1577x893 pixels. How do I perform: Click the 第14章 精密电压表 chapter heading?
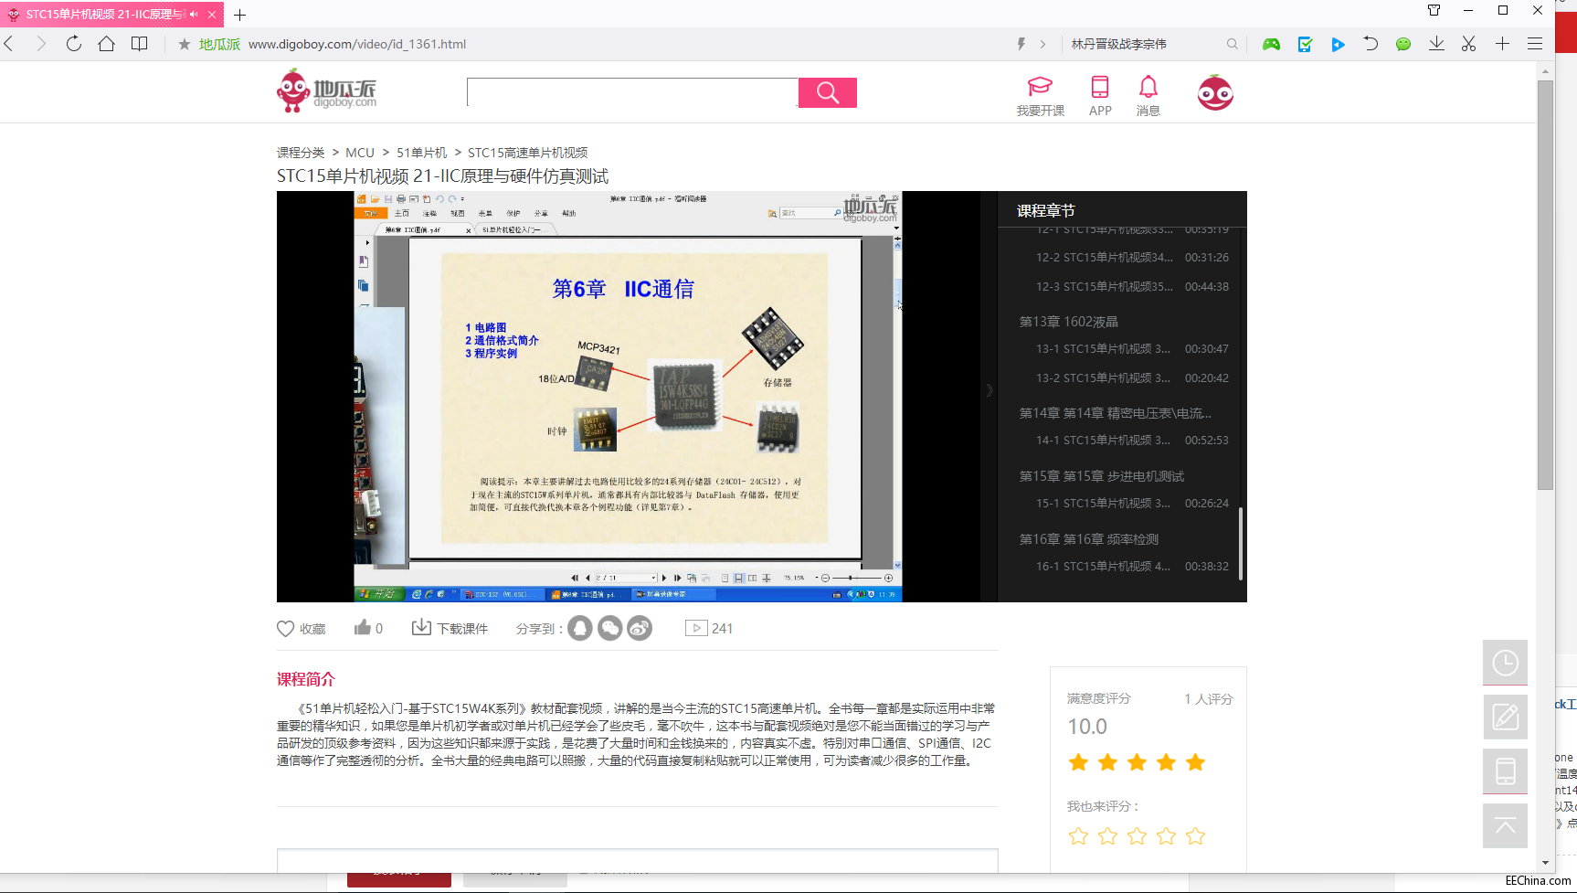pos(1115,413)
